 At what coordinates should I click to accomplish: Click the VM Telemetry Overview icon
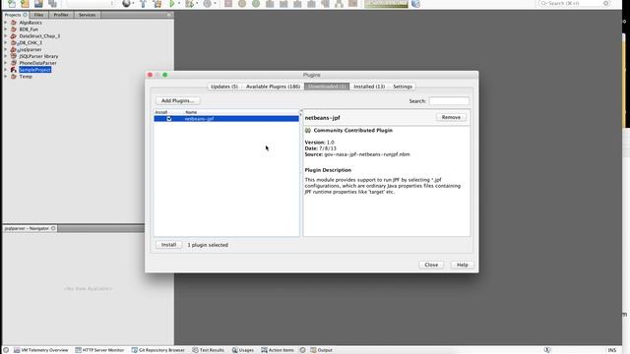point(17,350)
